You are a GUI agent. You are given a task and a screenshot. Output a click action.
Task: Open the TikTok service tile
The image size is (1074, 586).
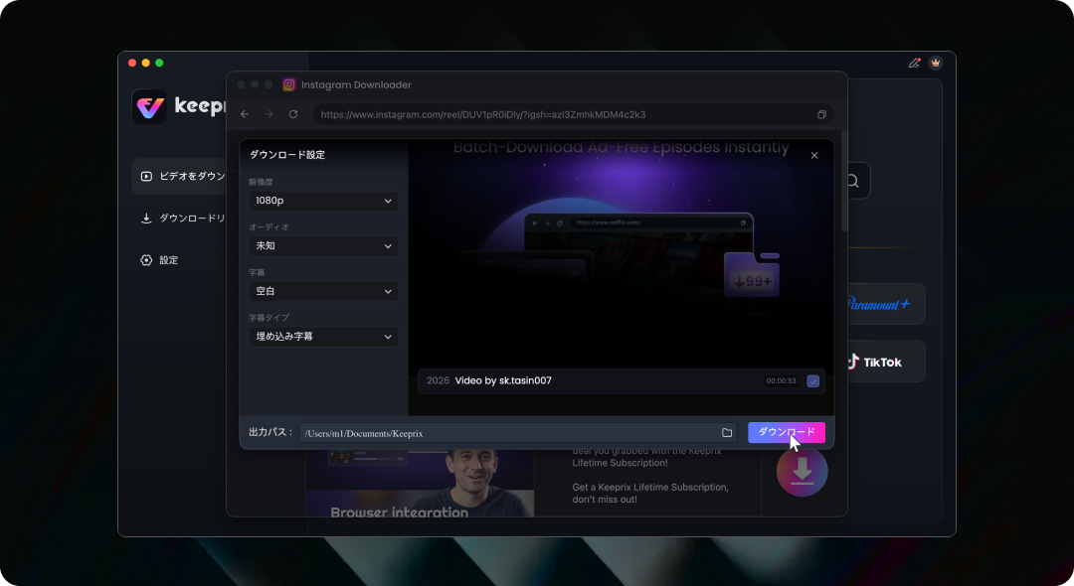(884, 362)
